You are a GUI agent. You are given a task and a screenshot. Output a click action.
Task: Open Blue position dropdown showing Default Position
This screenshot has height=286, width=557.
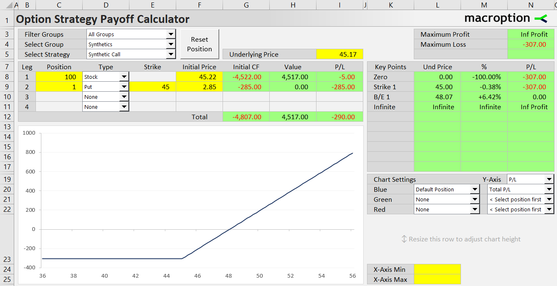(475, 189)
